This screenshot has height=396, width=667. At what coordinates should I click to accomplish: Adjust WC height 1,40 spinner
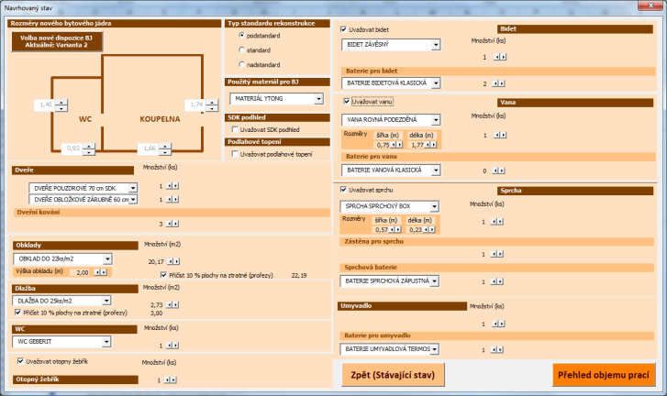61,104
